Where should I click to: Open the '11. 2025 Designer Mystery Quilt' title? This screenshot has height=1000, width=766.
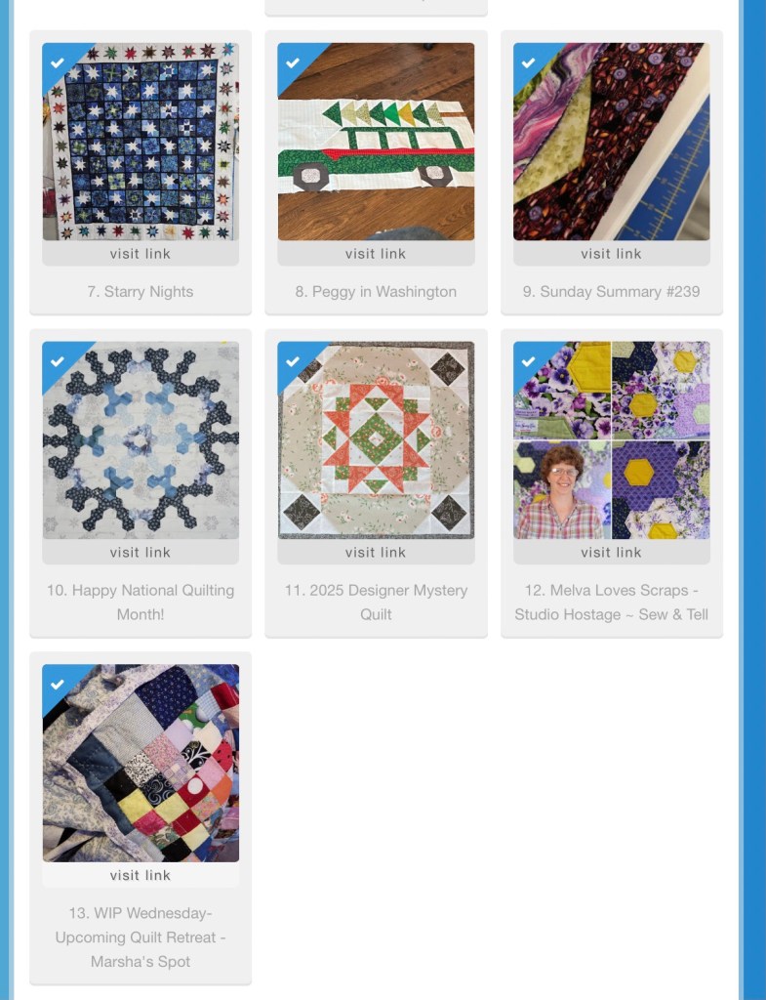pos(376,602)
